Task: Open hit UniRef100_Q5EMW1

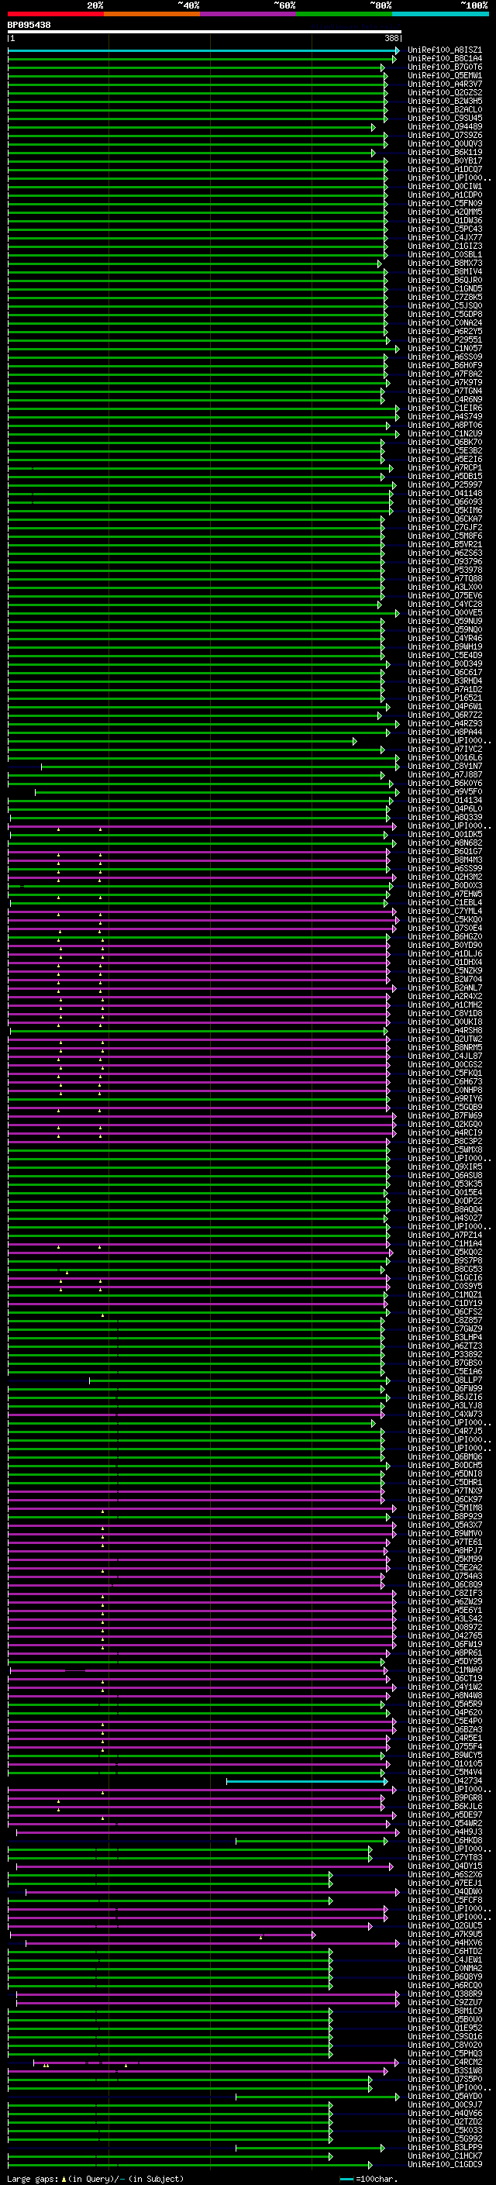Action: [444, 75]
